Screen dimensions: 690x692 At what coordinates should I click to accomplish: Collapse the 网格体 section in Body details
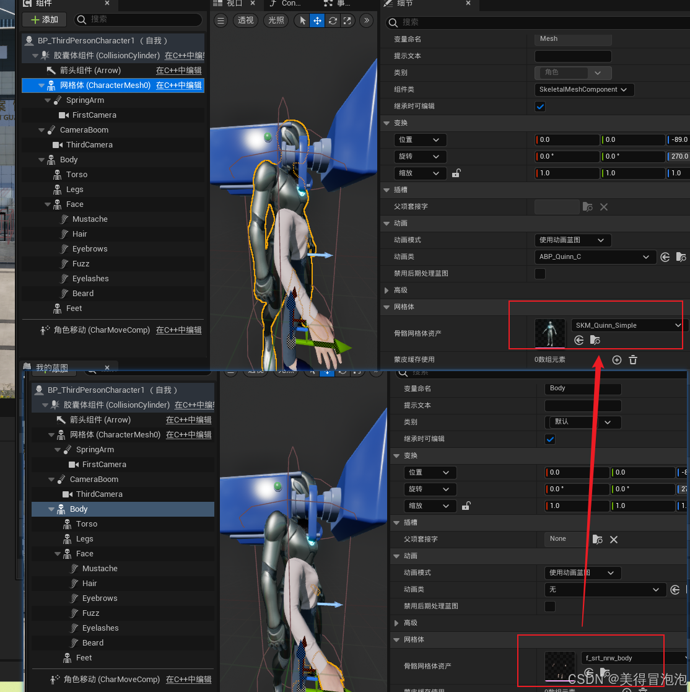point(396,640)
